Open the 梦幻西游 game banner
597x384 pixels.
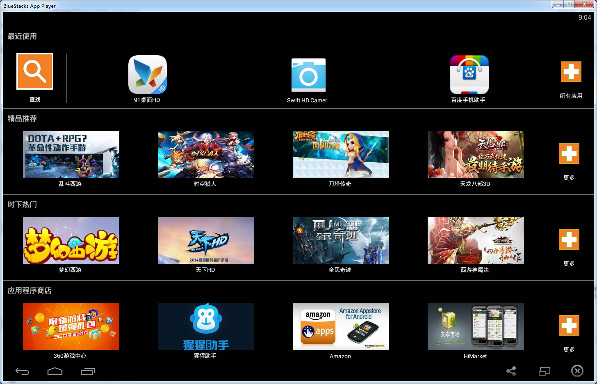coord(71,240)
